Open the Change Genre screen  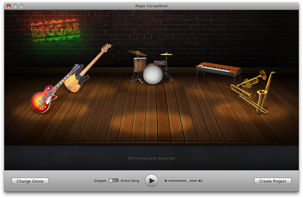pos(30,181)
